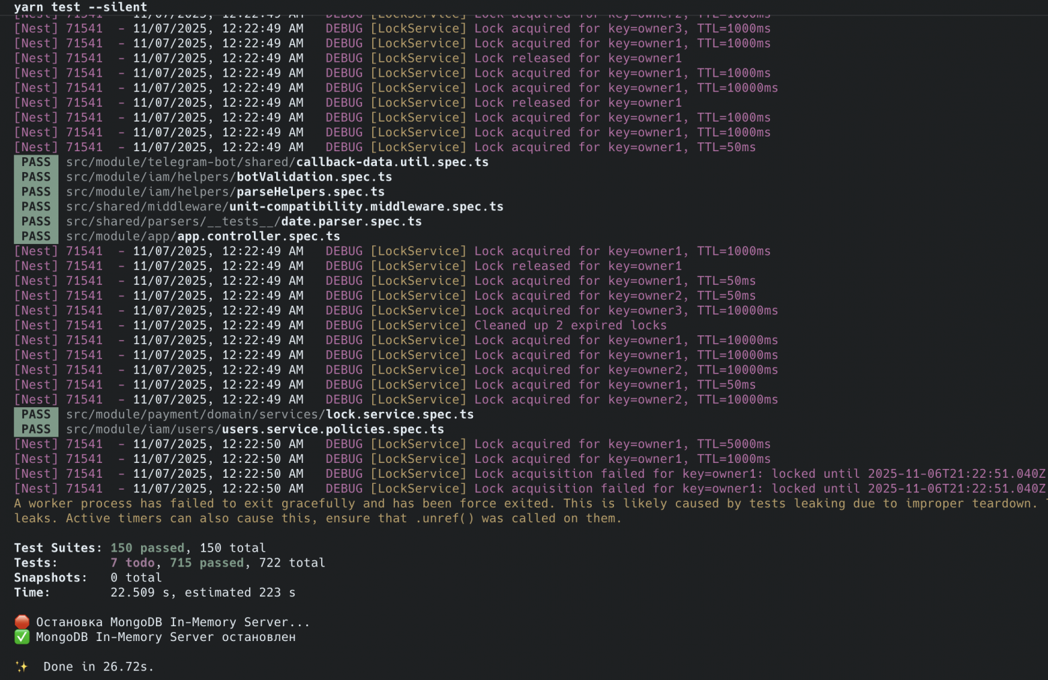The width and height of the screenshot is (1048, 680).
Task: Click the "yarn test --silent" command title
Action: point(81,7)
